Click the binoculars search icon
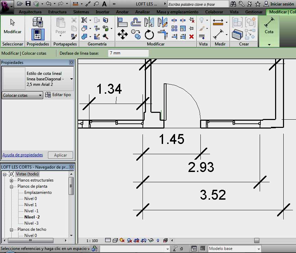The width and height of the screenshot is (296, 253). click(233, 4)
